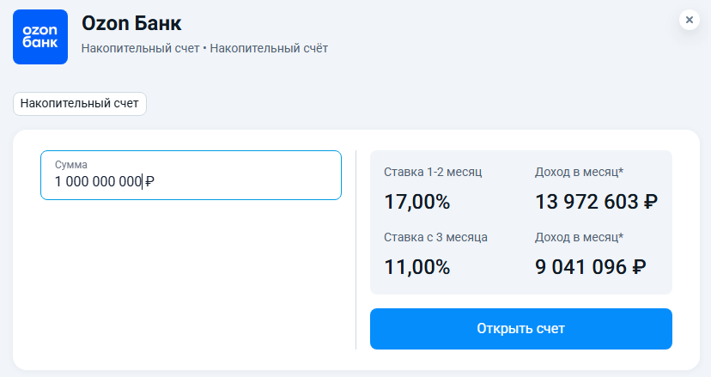Select the 11,00% rate value

[416, 267]
